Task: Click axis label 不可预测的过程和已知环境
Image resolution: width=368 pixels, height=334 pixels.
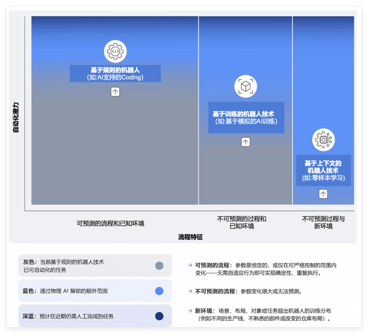Action: (242, 222)
